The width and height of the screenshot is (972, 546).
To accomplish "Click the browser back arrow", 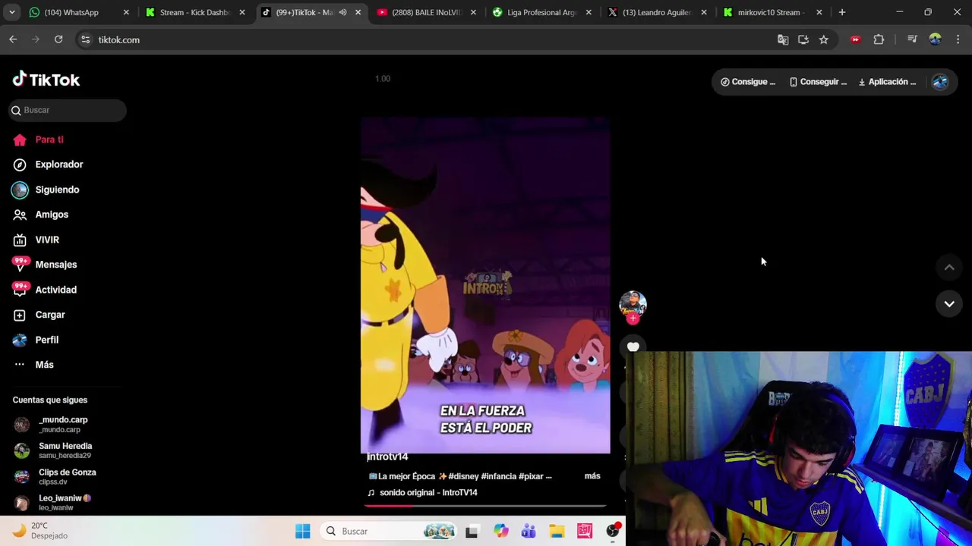I will click(13, 39).
